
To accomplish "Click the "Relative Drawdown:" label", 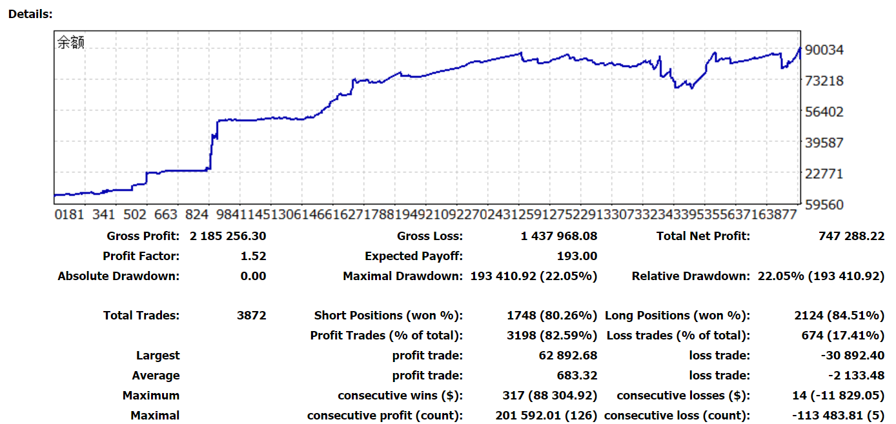I will tap(691, 276).
